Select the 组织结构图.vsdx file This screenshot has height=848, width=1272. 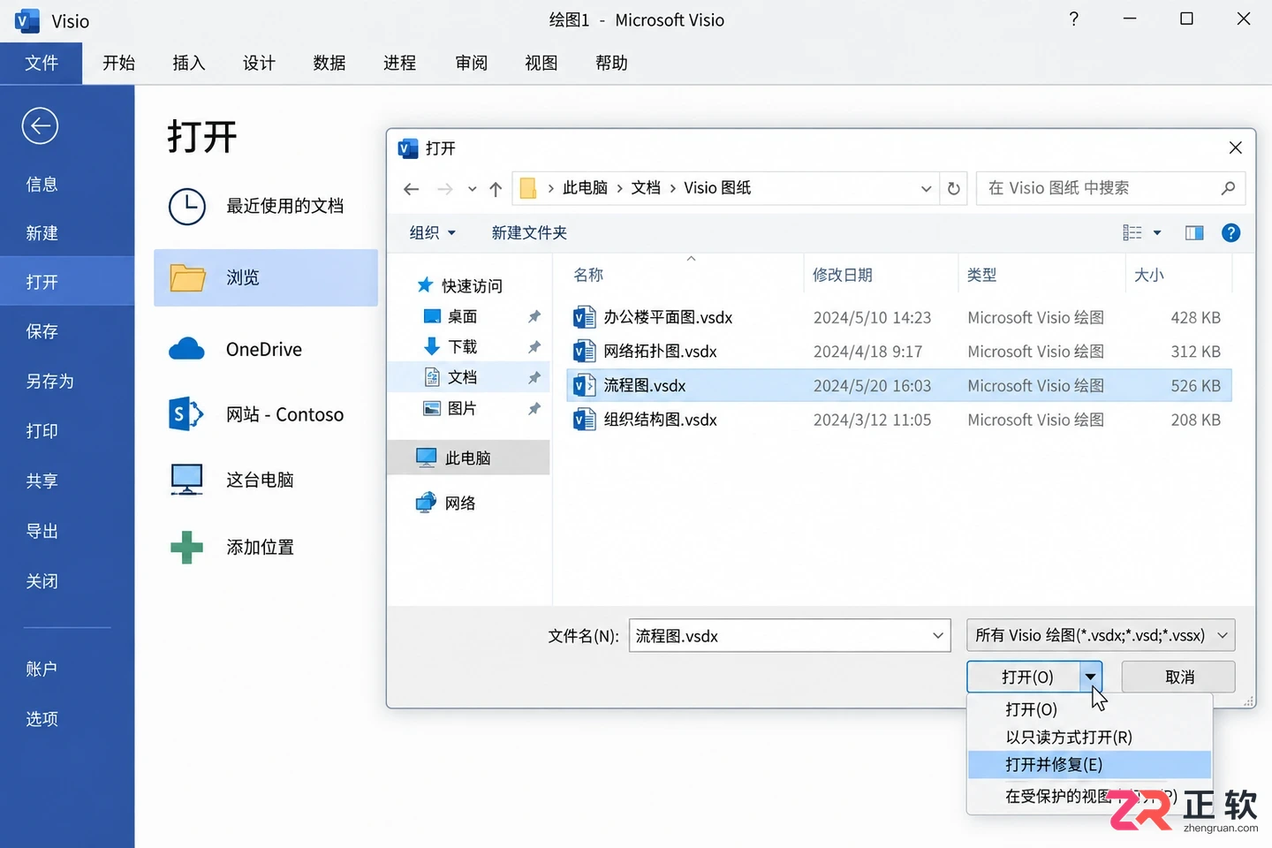(898, 420)
